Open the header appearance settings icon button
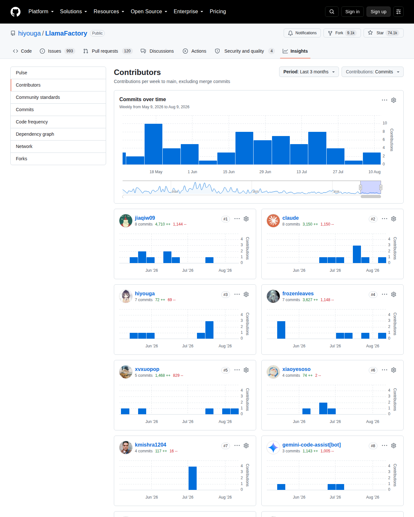Image resolution: width=414 pixels, height=517 pixels. tap(398, 12)
